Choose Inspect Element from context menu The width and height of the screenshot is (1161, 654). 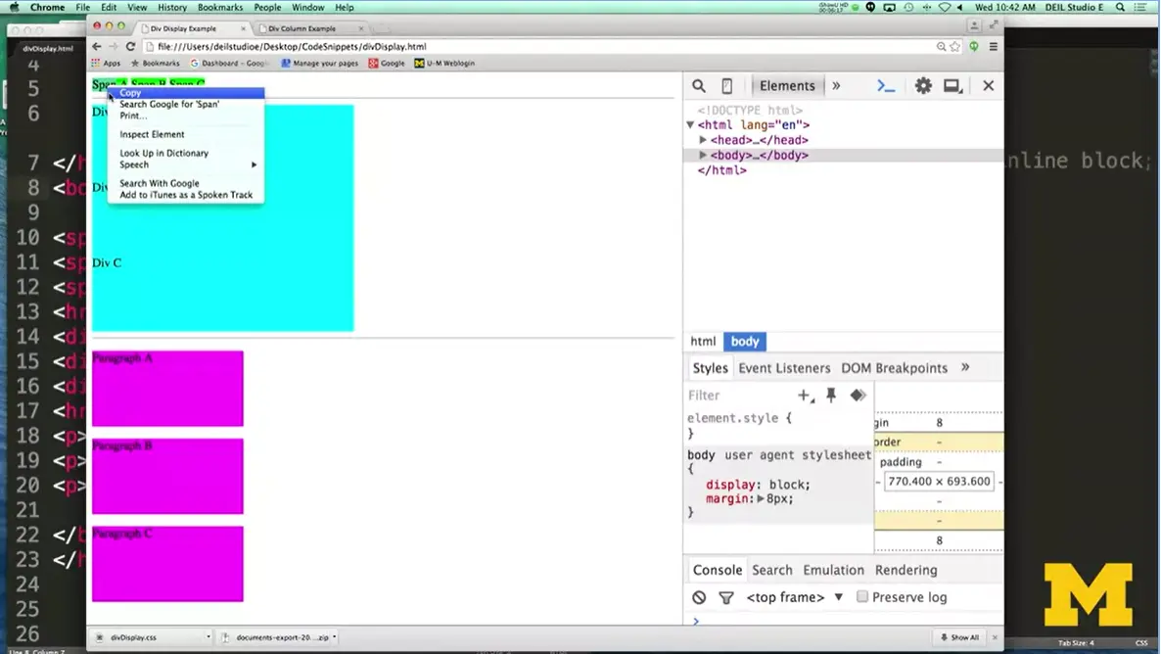pos(152,134)
